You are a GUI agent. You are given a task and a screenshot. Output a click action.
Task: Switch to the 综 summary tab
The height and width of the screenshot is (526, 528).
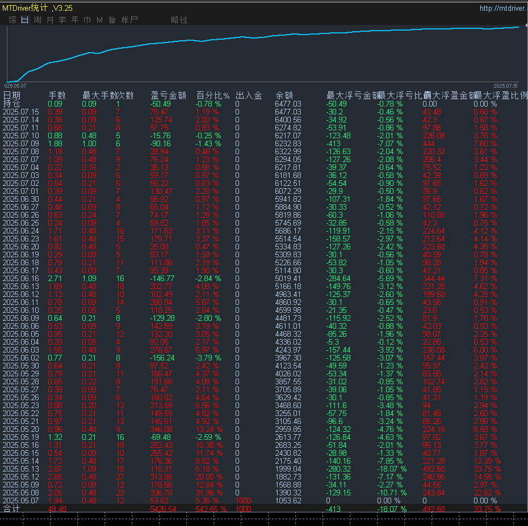[12, 20]
